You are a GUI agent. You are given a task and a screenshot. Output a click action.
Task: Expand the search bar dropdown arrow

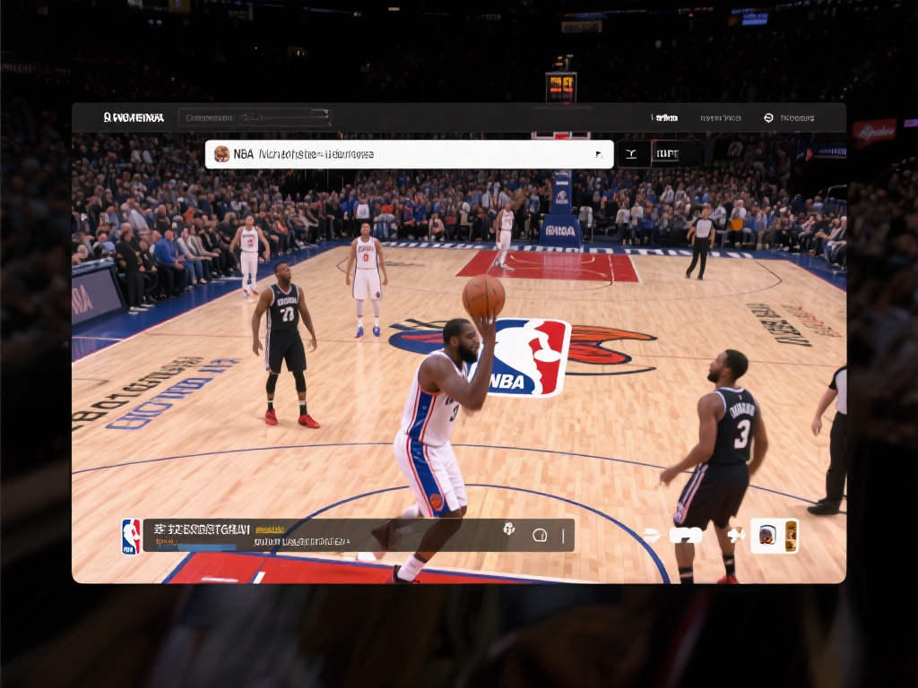(601, 153)
